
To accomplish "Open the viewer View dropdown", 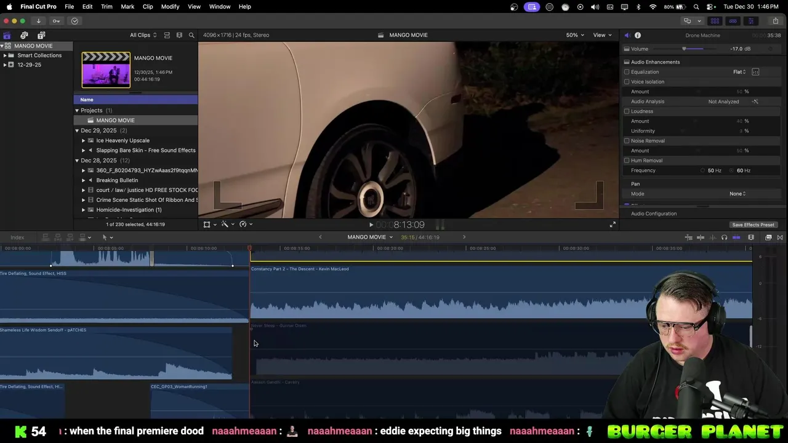I will click(602, 35).
